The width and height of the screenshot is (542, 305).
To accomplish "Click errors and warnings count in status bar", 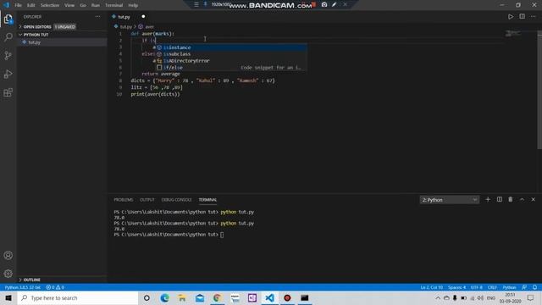I will [x=55, y=287].
